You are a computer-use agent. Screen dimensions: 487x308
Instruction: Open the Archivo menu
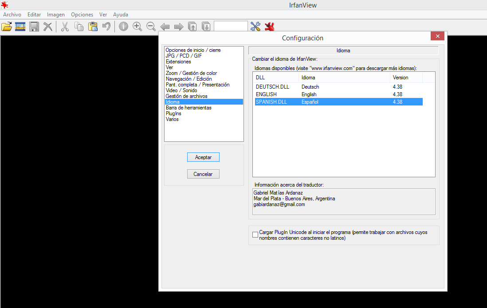(x=12, y=15)
